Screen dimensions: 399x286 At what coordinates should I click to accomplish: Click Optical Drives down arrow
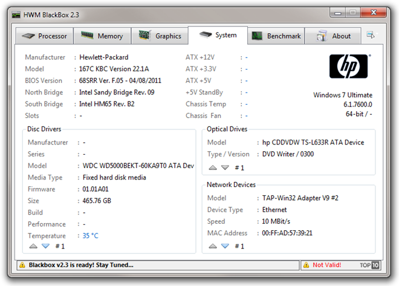click(x=225, y=167)
